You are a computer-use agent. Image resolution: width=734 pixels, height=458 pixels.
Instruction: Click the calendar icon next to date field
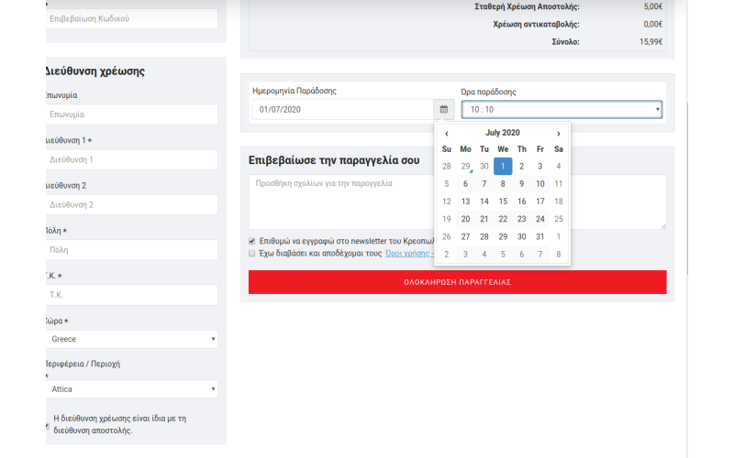444,110
